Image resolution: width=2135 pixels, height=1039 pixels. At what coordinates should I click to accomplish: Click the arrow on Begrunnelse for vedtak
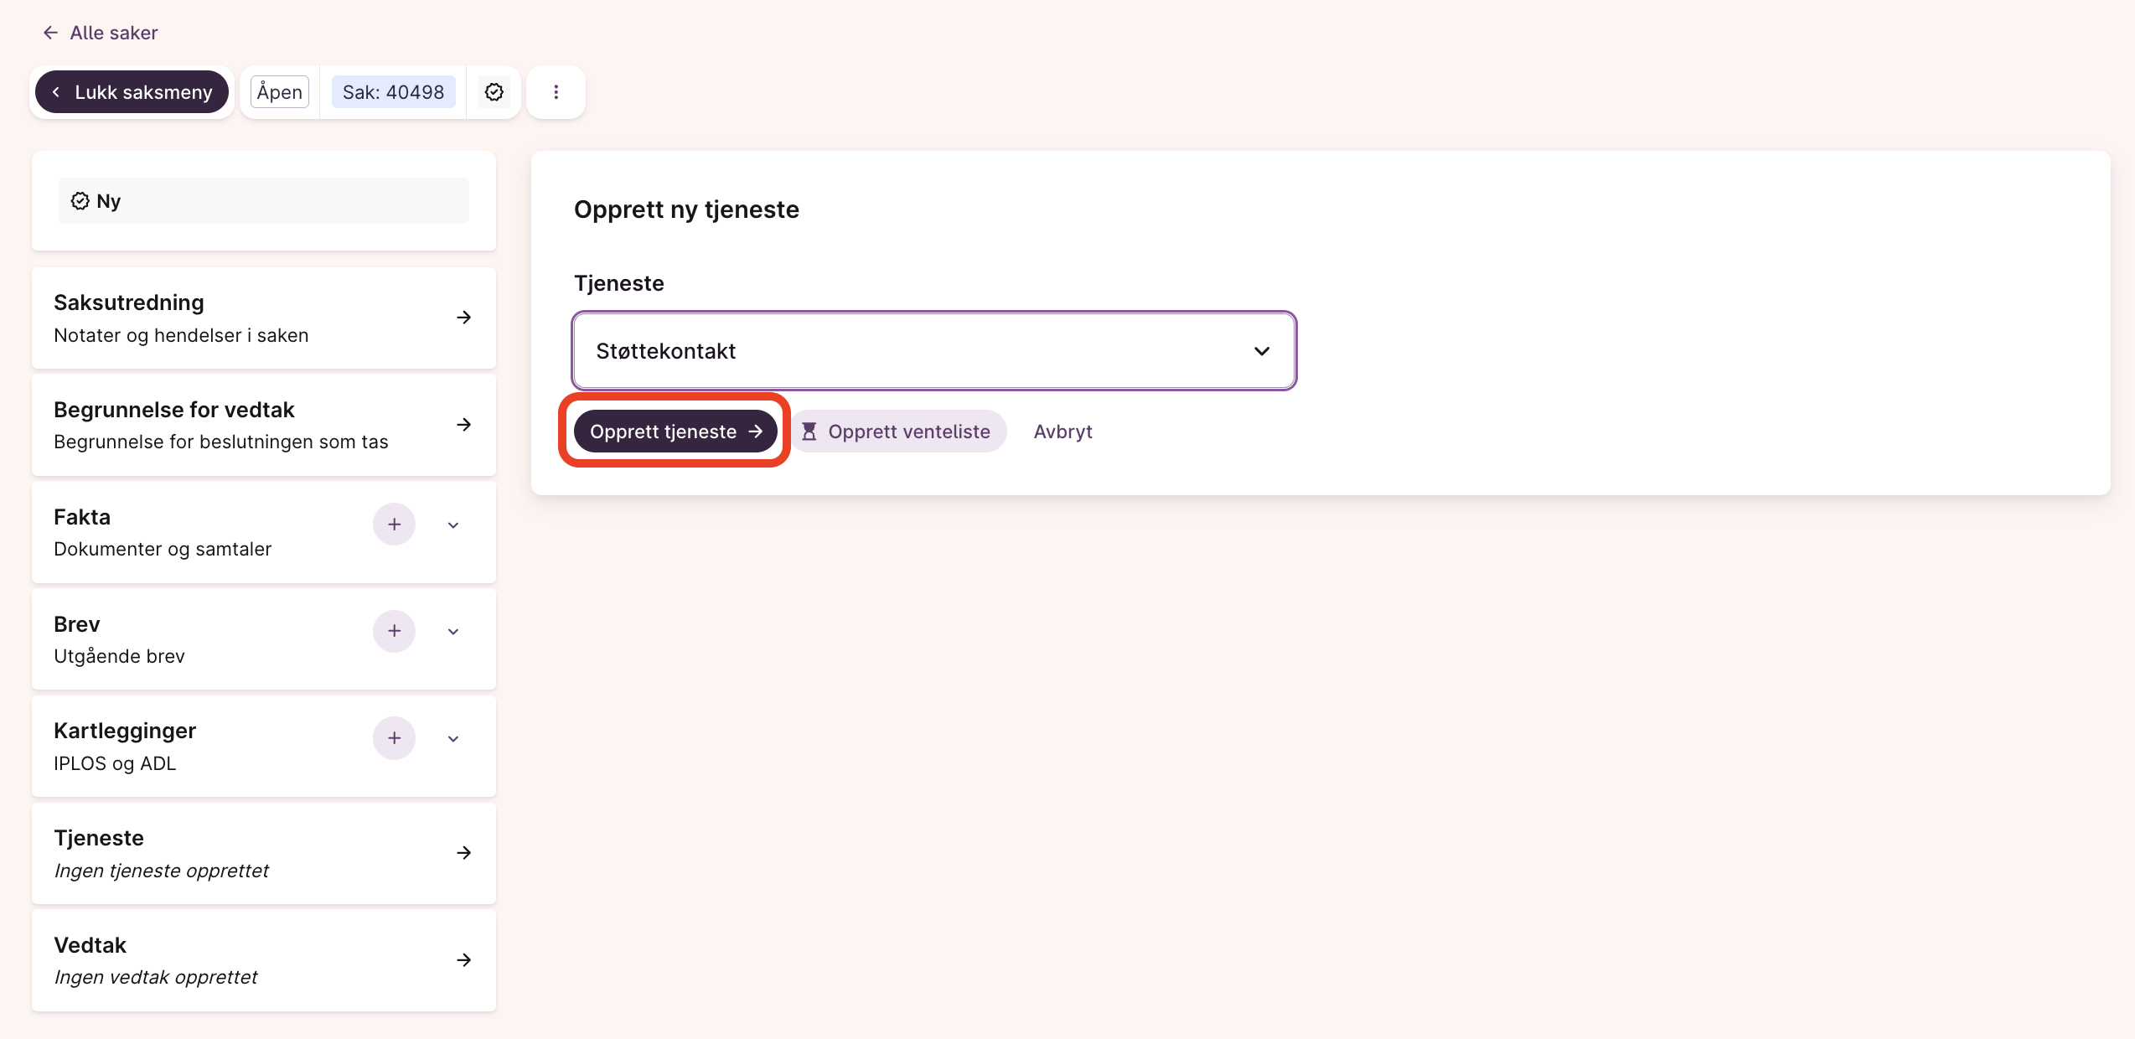463,425
